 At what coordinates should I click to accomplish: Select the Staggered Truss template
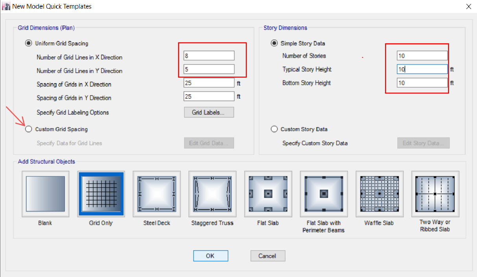(212, 194)
